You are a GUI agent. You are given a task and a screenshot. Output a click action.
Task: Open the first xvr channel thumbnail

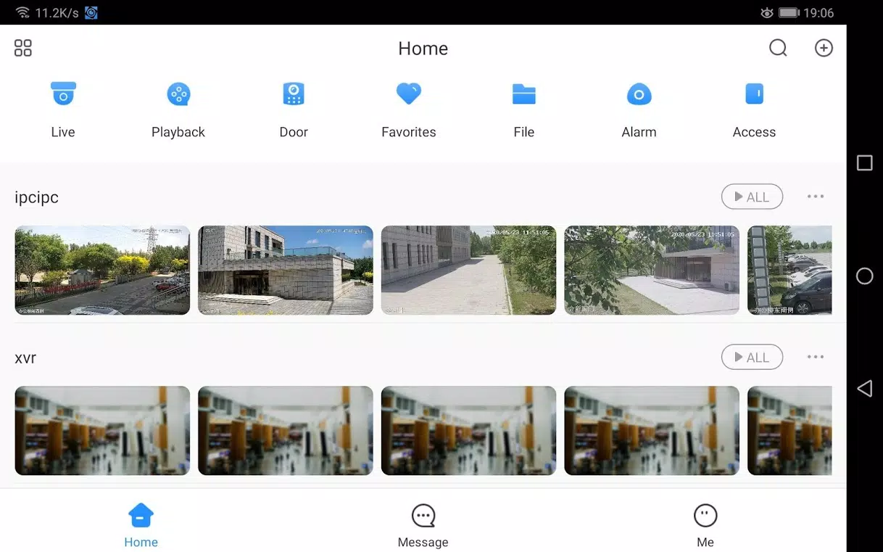click(102, 430)
